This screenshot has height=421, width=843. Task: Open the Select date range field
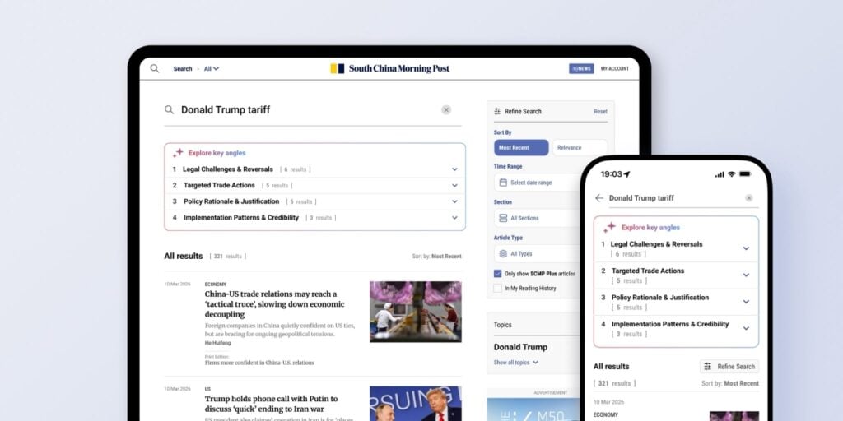tap(538, 183)
